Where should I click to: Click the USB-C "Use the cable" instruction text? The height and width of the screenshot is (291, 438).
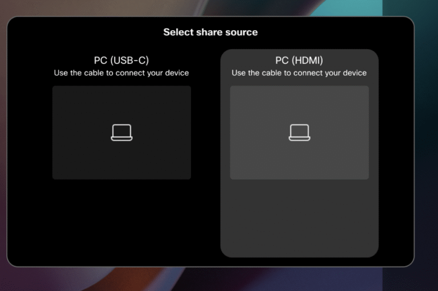pos(121,73)
